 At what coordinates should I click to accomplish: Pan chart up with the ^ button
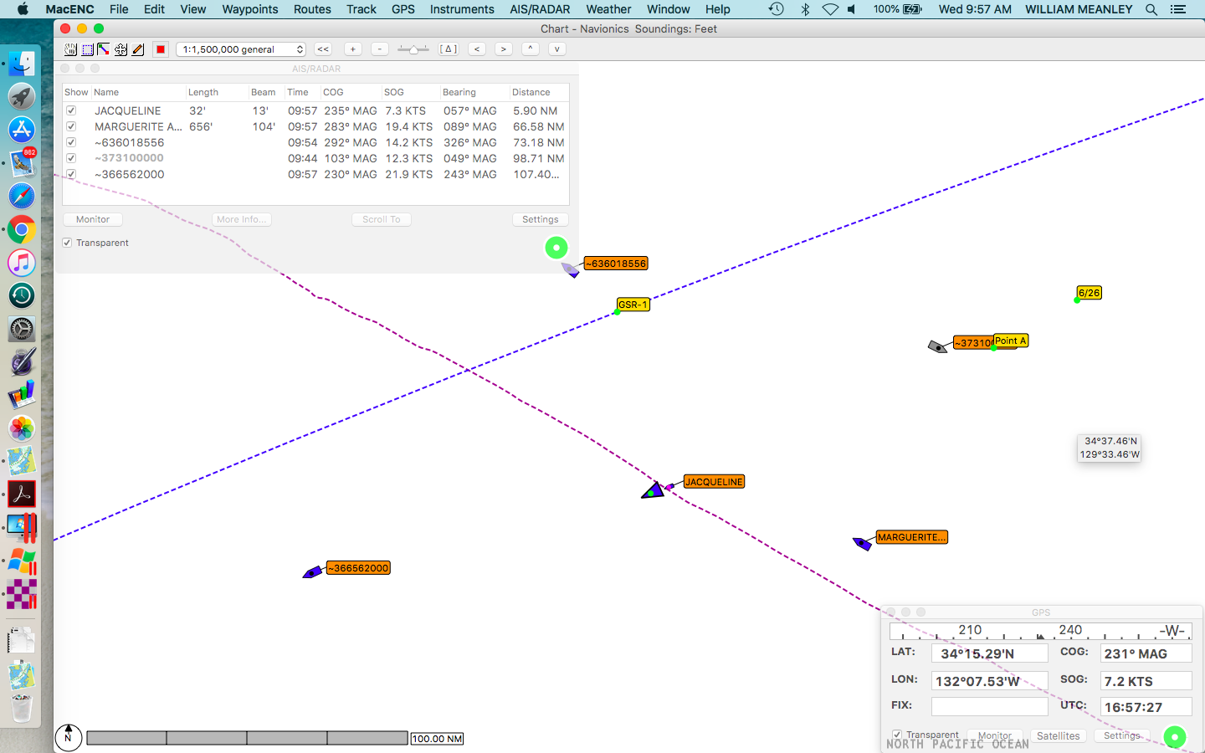click(531, 49)
